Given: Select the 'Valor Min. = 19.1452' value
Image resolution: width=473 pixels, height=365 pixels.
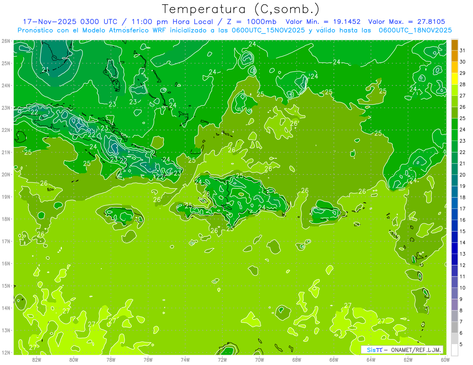Looking at the screenshot, I should (322, 22).
